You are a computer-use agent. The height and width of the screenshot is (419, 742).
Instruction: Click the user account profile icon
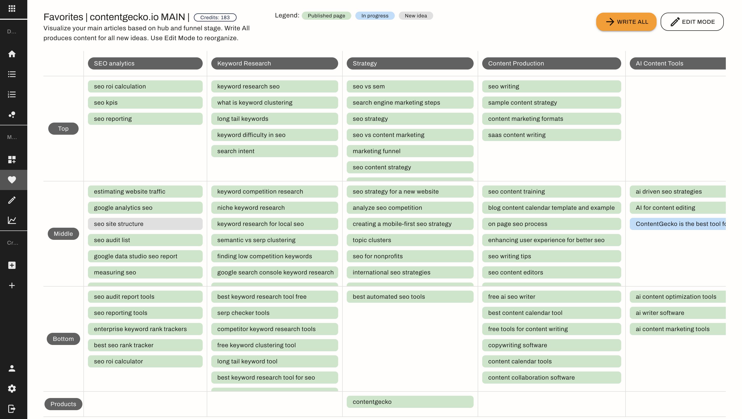tap(12, 368)
